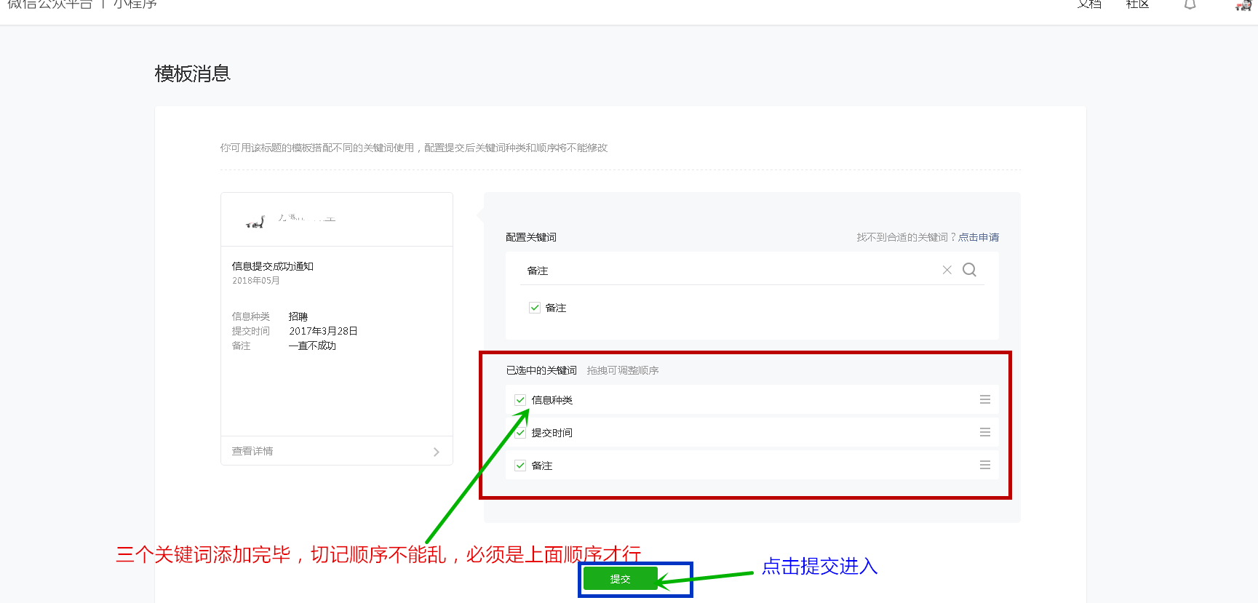
Task: Toggle 备注 checkbox under search results
Action: 535,308
